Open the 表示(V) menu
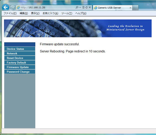The width and height of the screenshot is (156, 135). 35,13
